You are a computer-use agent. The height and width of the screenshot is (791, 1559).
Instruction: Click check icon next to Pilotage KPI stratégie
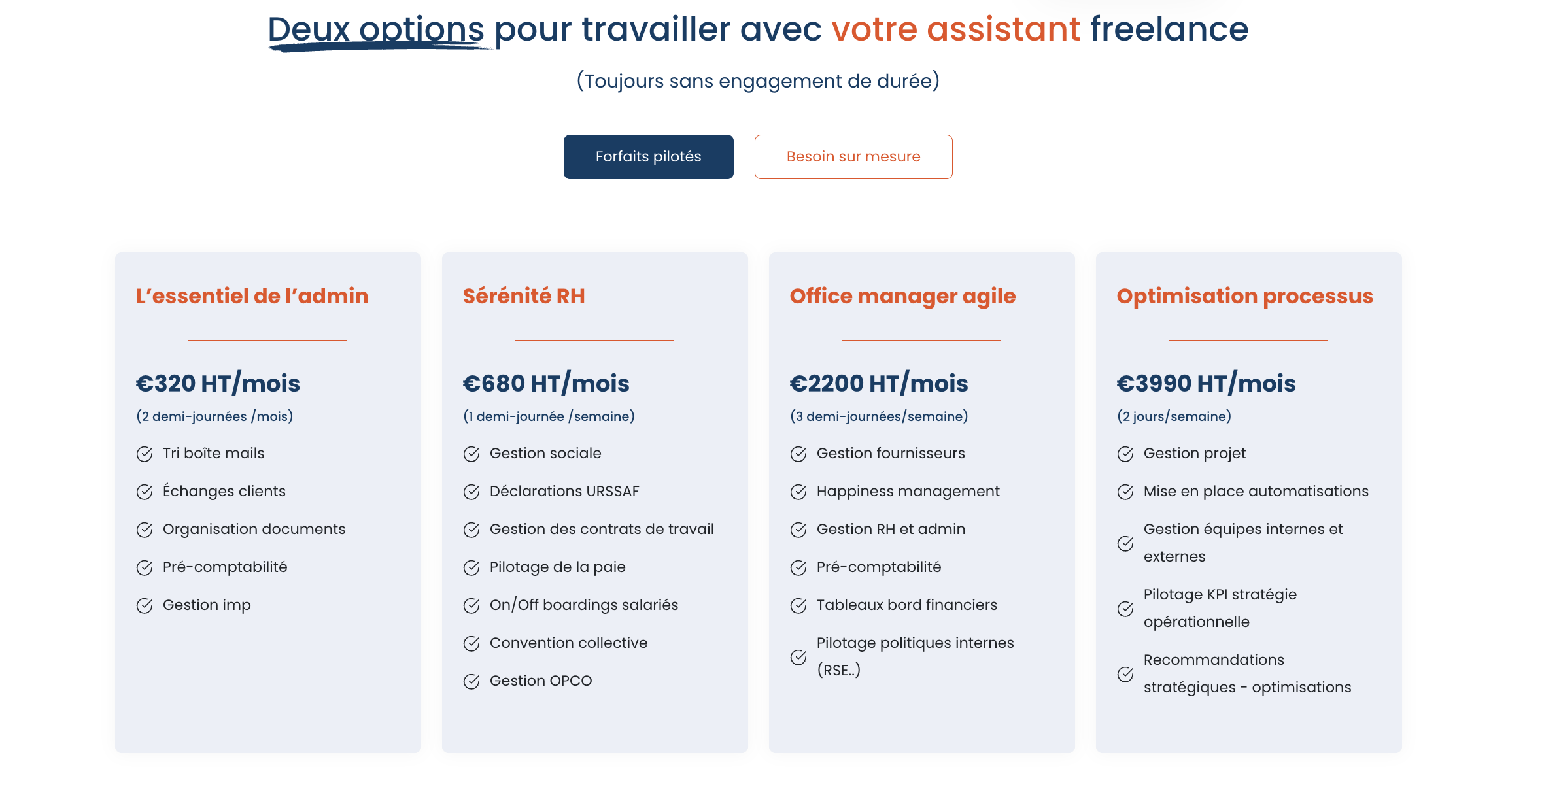[1125, 609]
